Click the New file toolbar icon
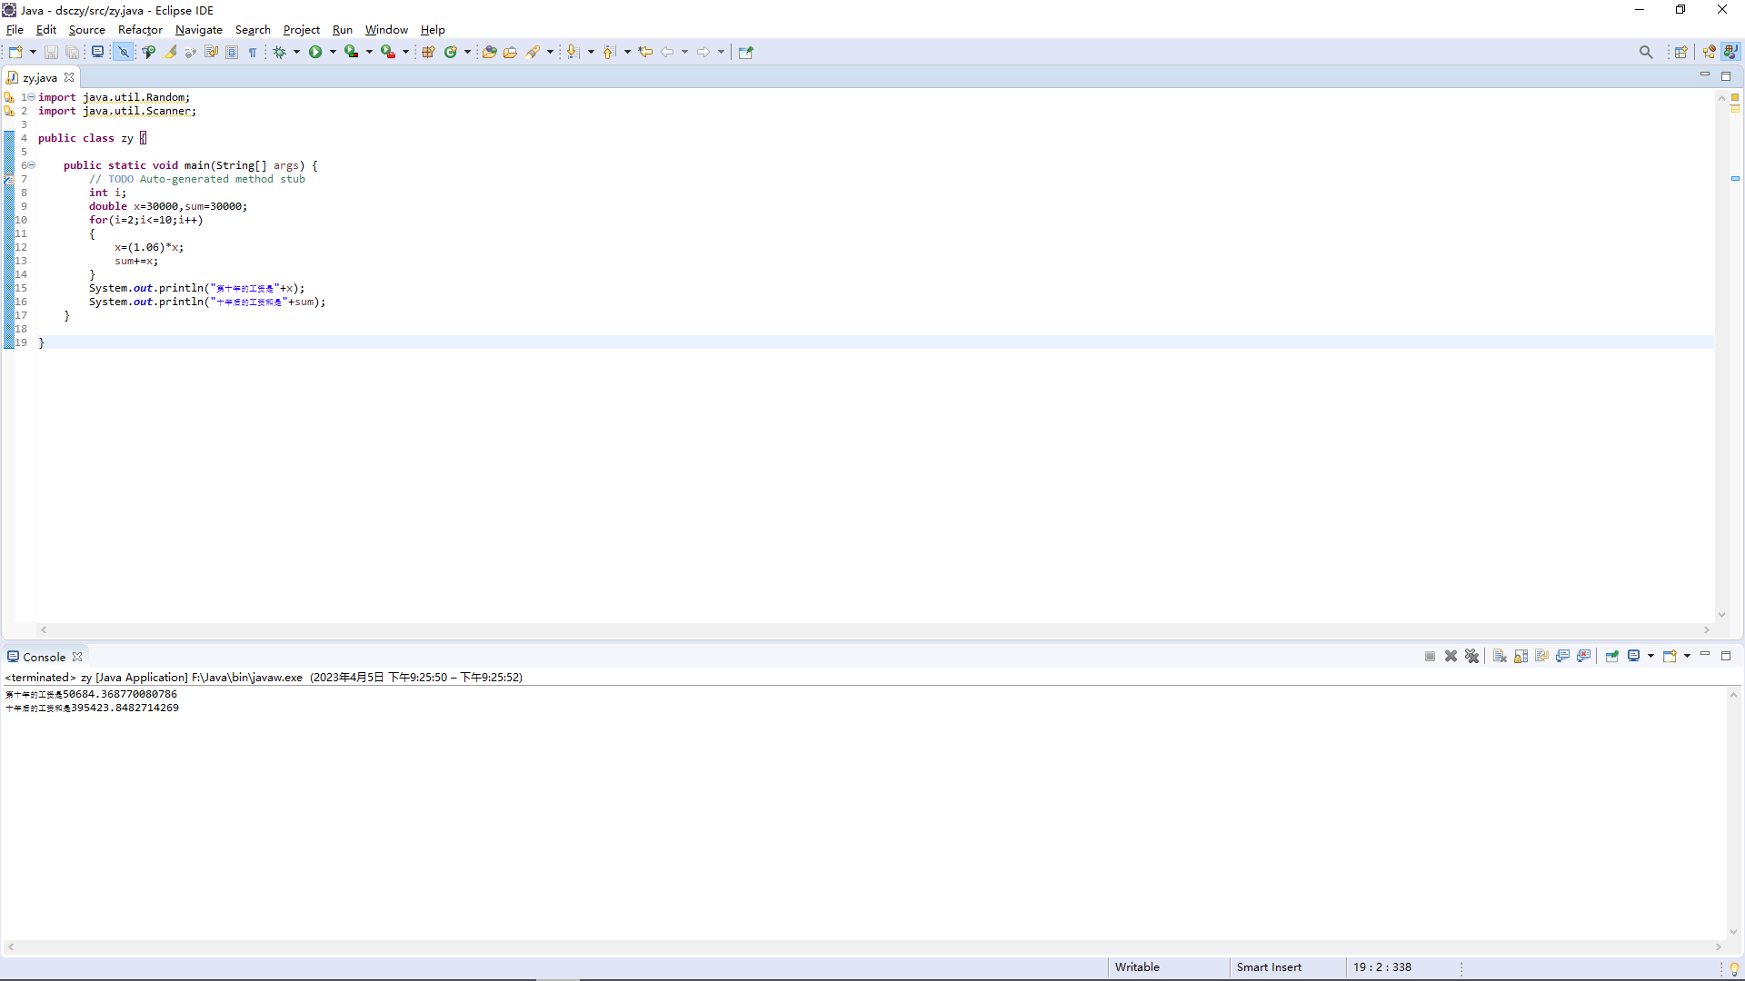The height and width of the screenshot is (981, 1745). coord(15,52)
